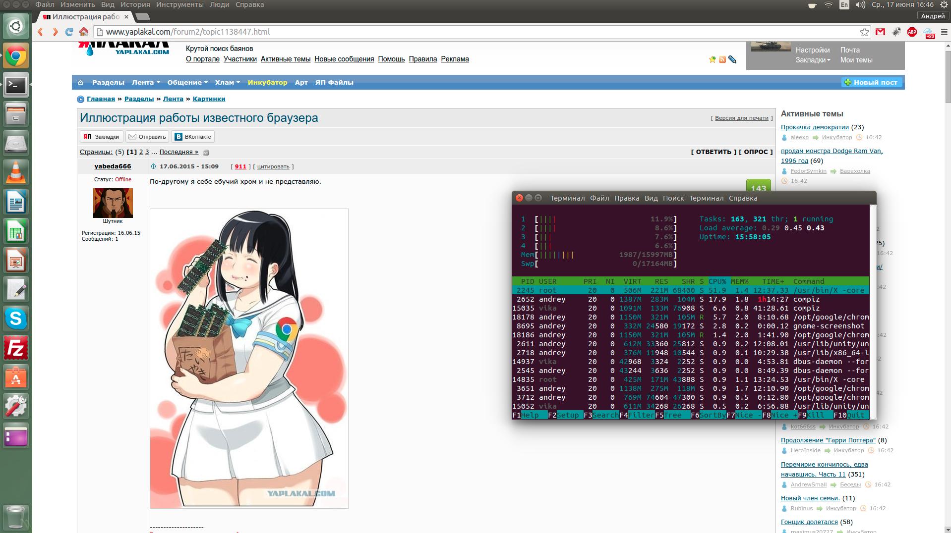
Task: Go to Chrome's home page icon
Action: 84,32
